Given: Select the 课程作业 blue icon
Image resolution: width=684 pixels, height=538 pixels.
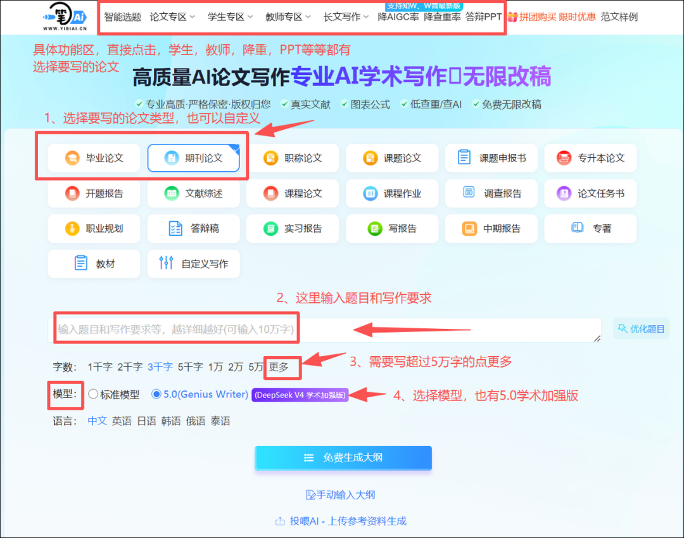Looking at the screenshot, I should [370, 193].
